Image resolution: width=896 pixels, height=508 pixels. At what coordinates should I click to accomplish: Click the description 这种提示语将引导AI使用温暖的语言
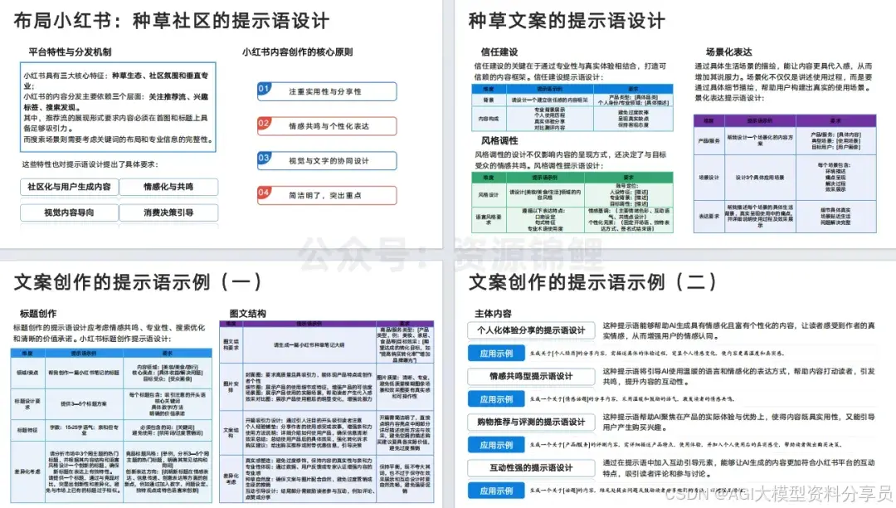pyautogui.click(x=739, y=376)
